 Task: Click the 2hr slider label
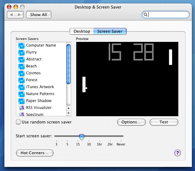click(x=110, y=144)
